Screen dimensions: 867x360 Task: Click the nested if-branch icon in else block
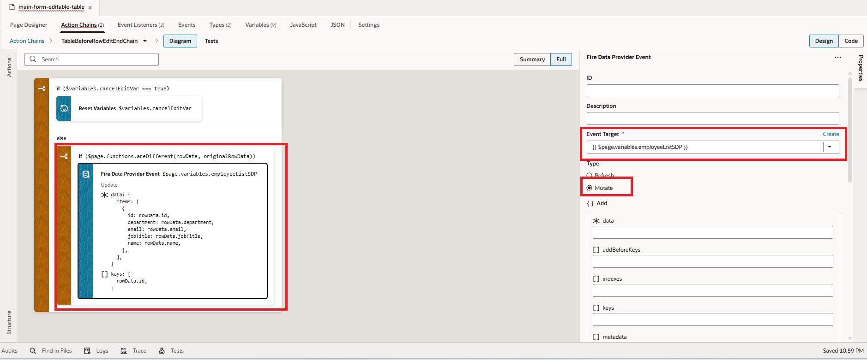pos(64,156)
